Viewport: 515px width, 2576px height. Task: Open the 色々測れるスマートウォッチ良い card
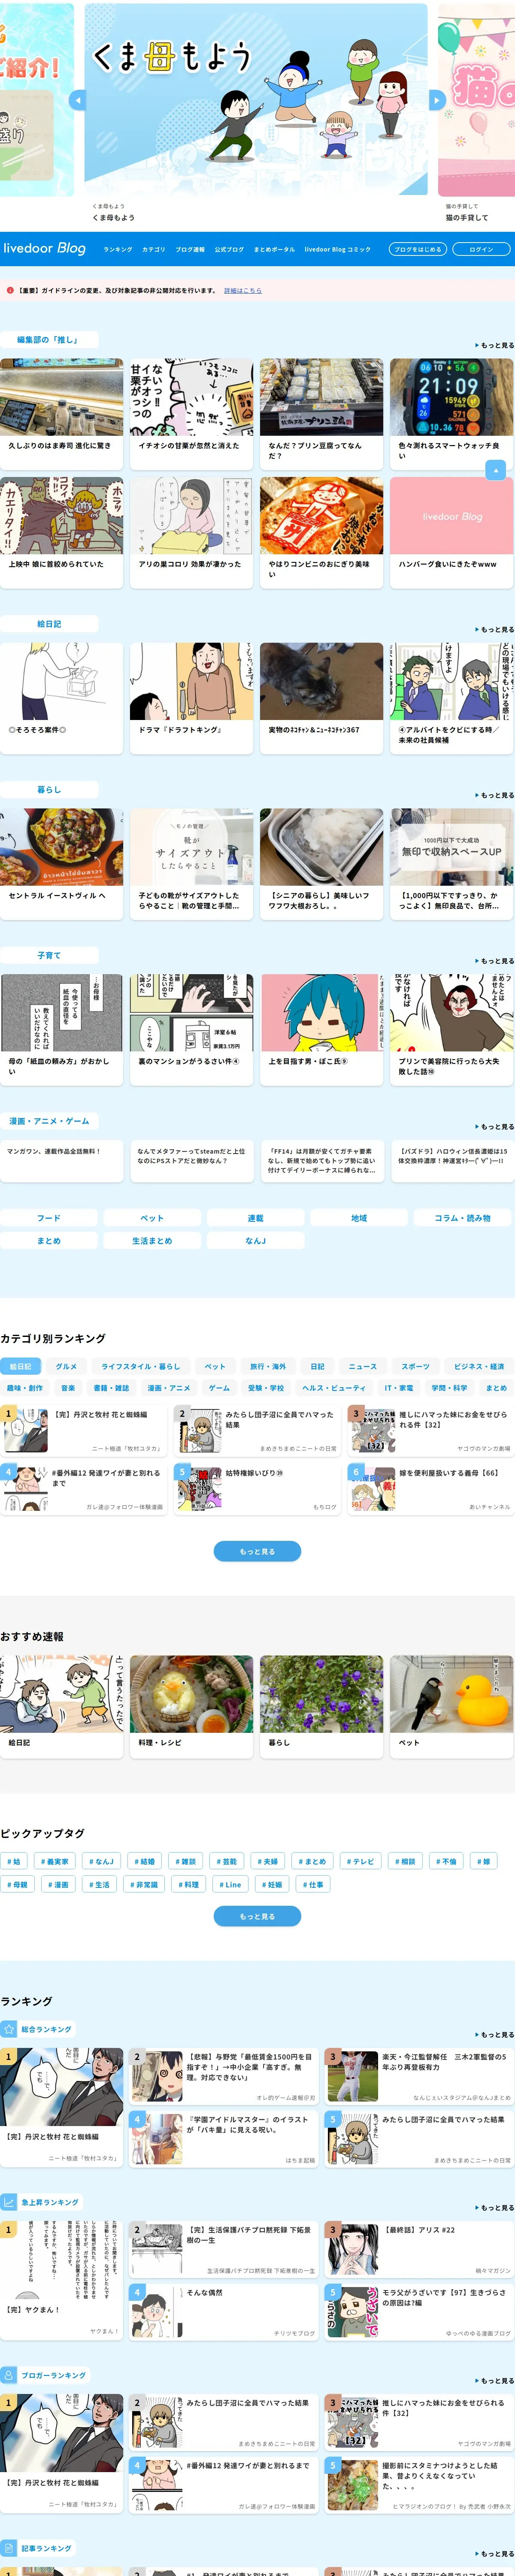[x=451, y=414]
